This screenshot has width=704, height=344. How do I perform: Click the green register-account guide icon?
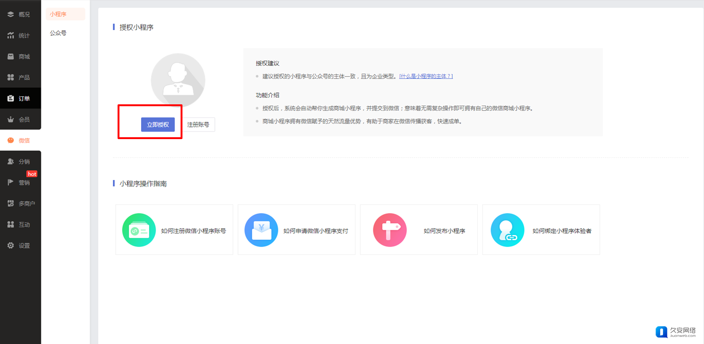tap(139, 230)
